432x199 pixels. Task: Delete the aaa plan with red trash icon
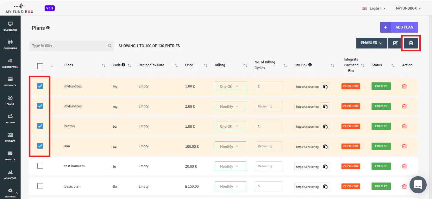404,146
